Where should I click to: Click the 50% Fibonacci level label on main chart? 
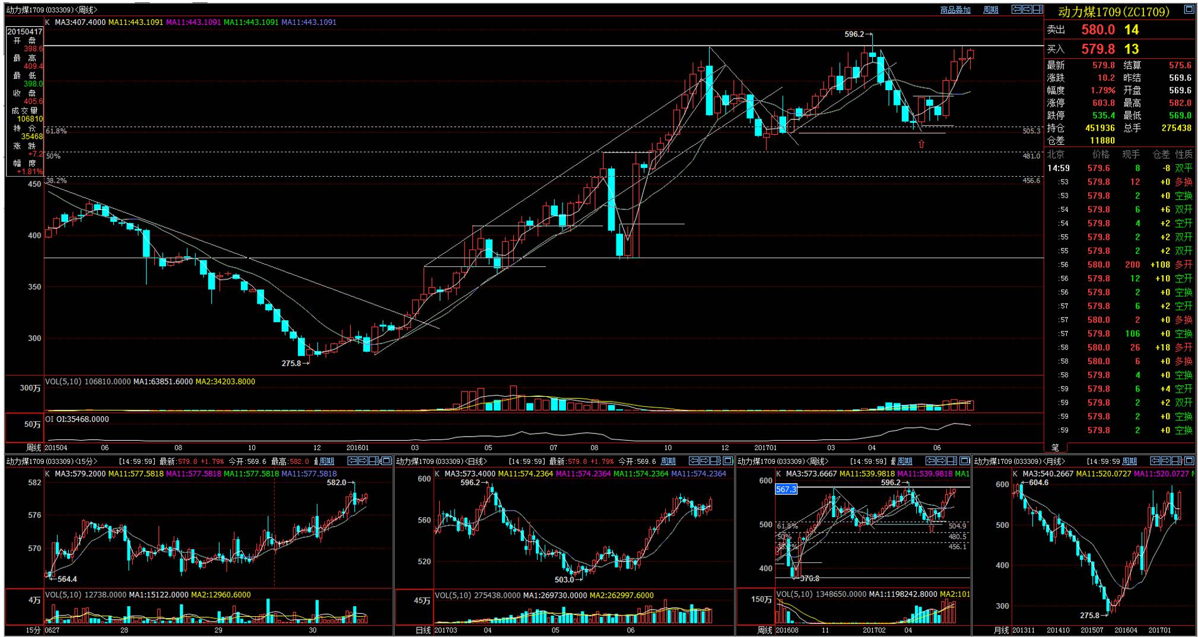53,156
